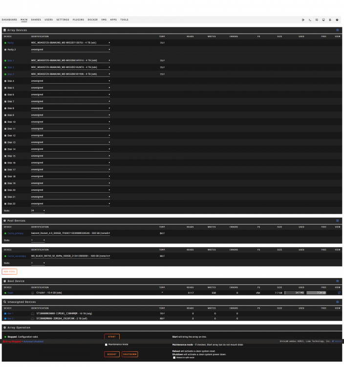The height and width of the screenshot is (367, 344).
Task: Open Disk 4 unassigned dropdown
Action: (70, 81)
